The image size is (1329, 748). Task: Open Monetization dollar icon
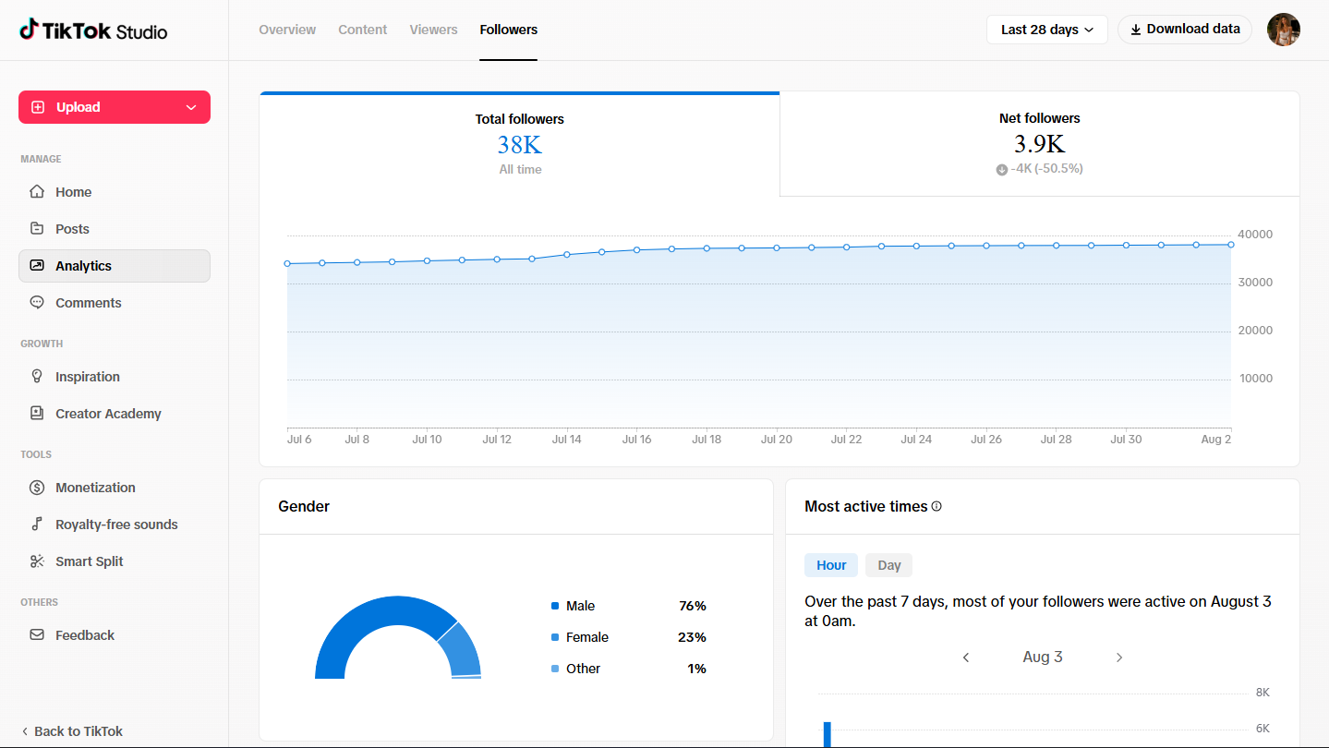[x=37, y=488]
